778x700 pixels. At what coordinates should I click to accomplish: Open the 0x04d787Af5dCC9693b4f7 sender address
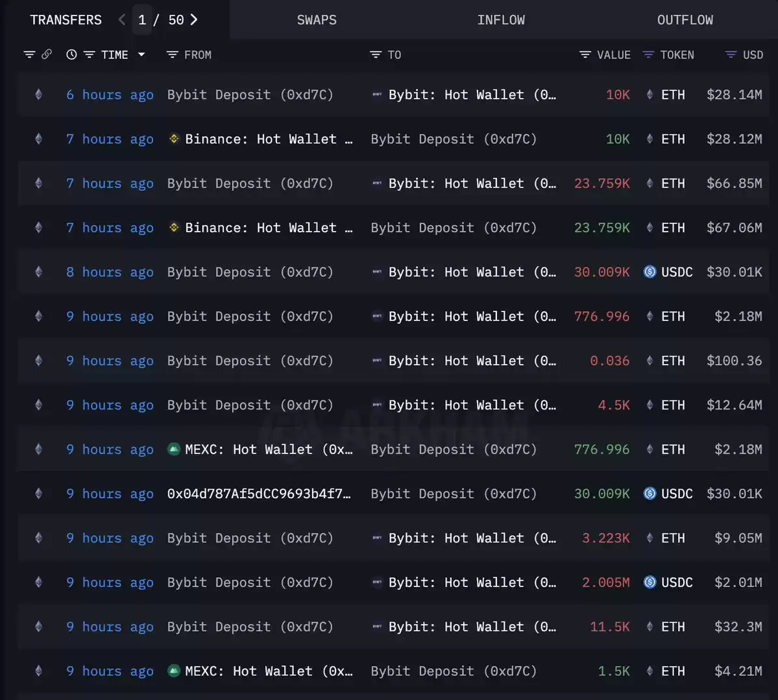coord(259,494)
